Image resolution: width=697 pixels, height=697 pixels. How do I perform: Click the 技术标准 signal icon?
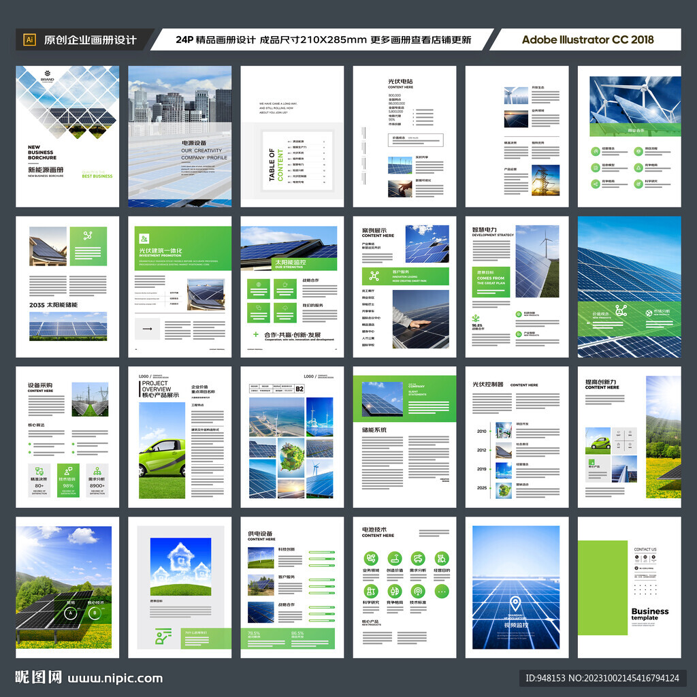[418, 591]
